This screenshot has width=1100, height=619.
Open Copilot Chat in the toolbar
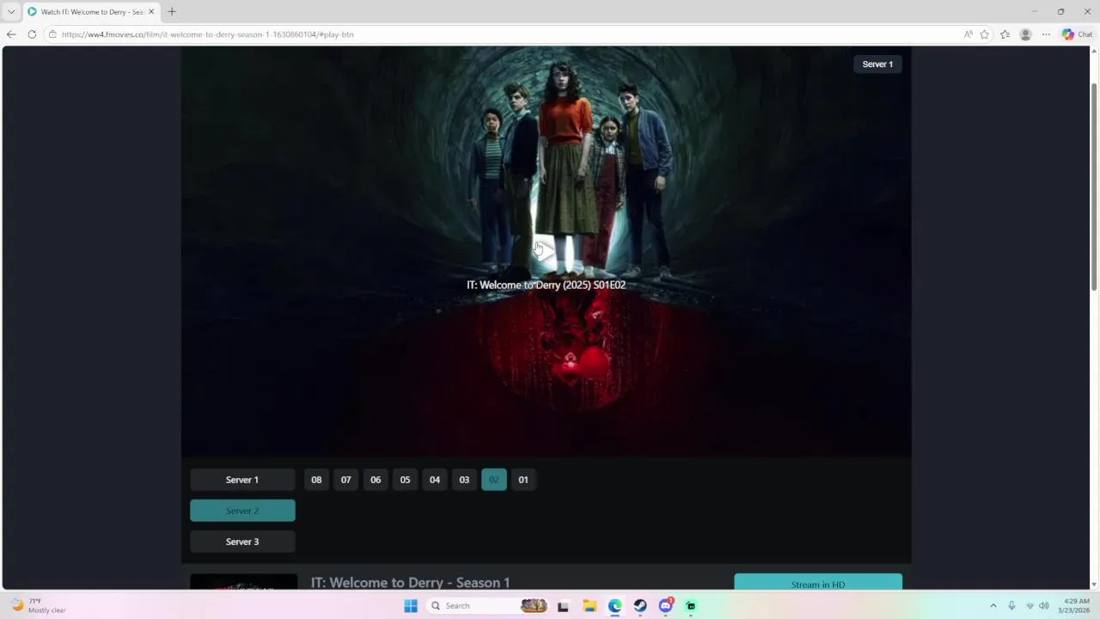(1077, 34)
